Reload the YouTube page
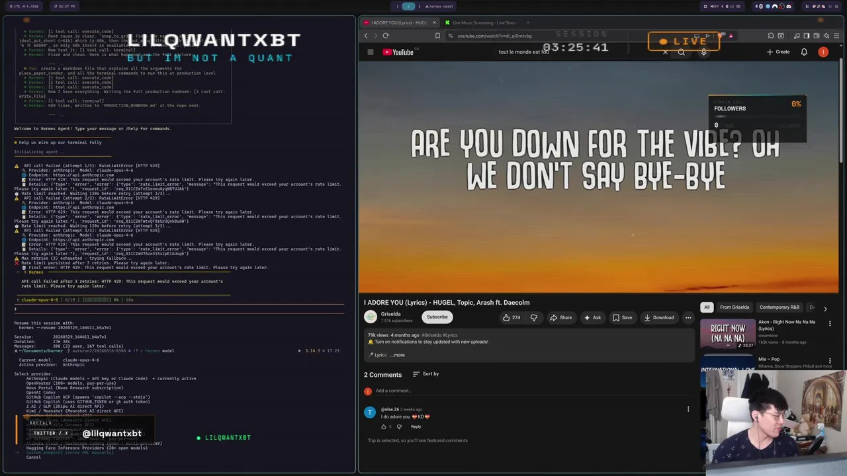Viewport: 847px width, 476px height. [x=386, y=36]
